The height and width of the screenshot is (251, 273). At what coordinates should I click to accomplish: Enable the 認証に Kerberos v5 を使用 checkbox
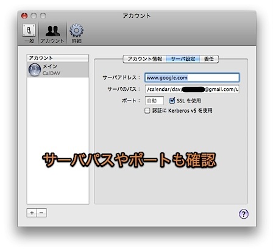[147, 110]
